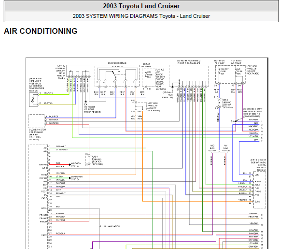Click the engine compartment harness location note near C16

pyautogui.click(x=253, y=113)
